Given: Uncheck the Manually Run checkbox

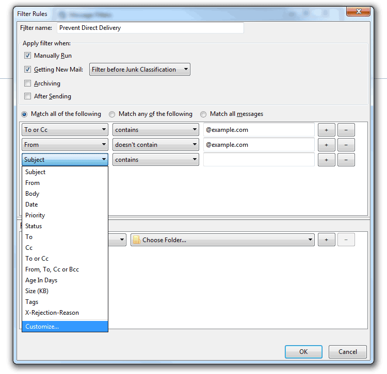Looking at the screenshot, I should pyautogui.click(x=28, y=56).
